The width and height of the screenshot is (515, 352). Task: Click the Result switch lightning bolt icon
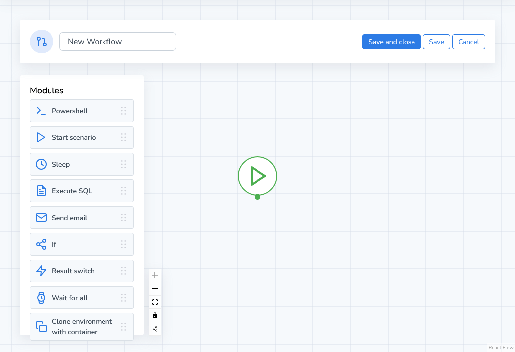pyautogui.click(x=41, y=271)
